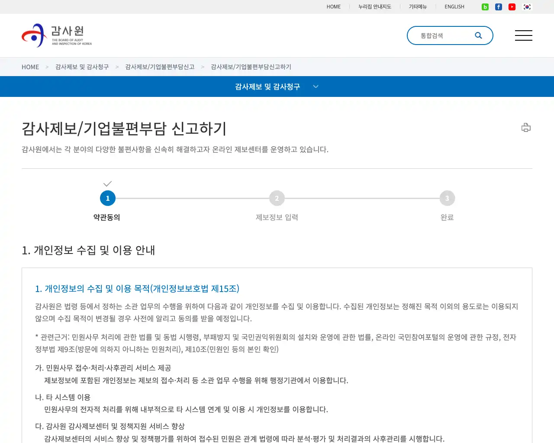The image size is (554, 443).
Task: Open the hamburger menu
Action: click(x=524, y=35)
